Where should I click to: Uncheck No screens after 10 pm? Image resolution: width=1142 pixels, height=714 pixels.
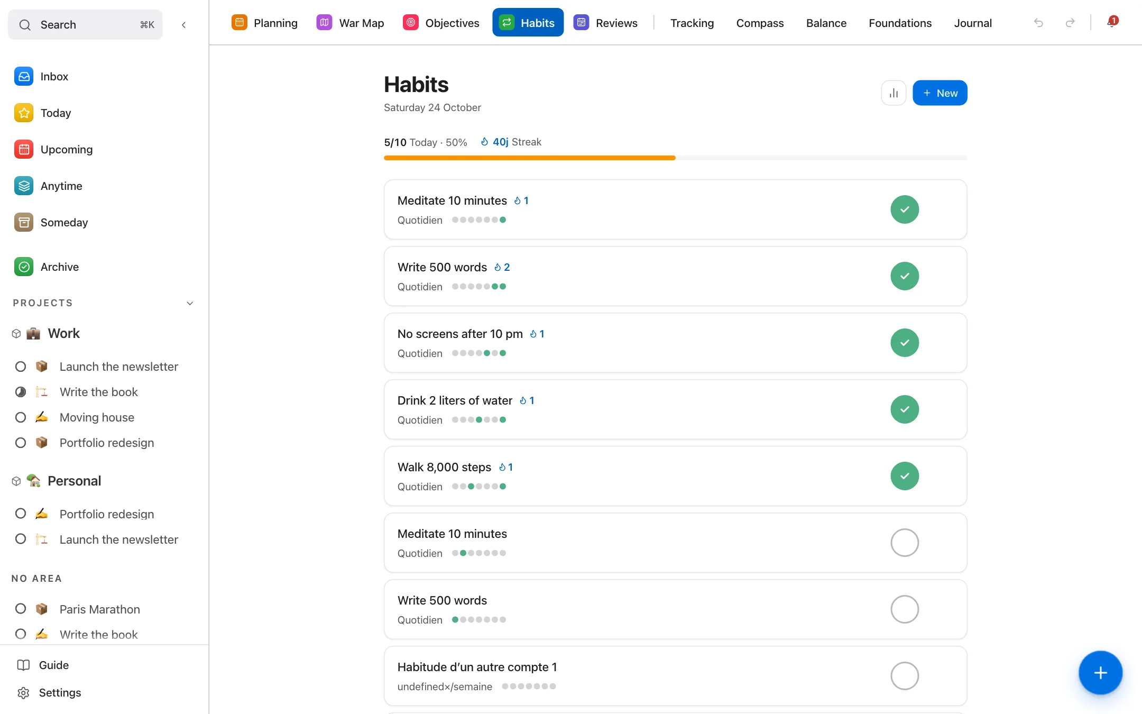click(x=905, y=343)
